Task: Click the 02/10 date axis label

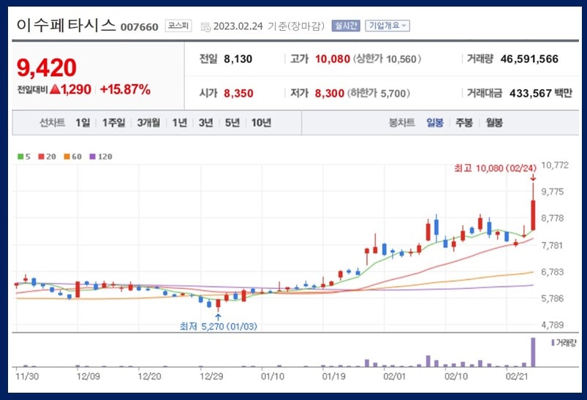Action: (456, 376)
